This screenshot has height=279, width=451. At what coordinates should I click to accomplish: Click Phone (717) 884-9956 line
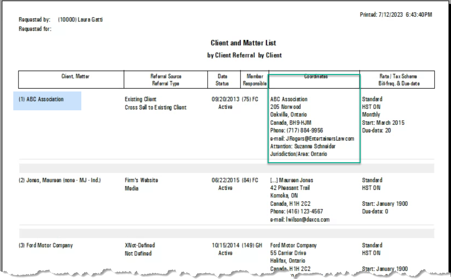pyautogui.click(x=296, y=131)
